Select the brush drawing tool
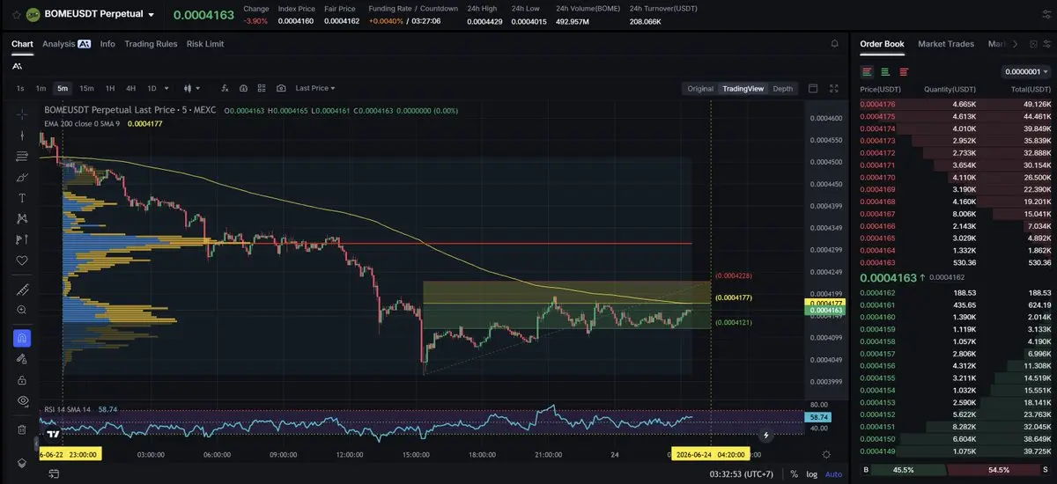This screenshot has height=484, width=1057. (x=22, y=177)
